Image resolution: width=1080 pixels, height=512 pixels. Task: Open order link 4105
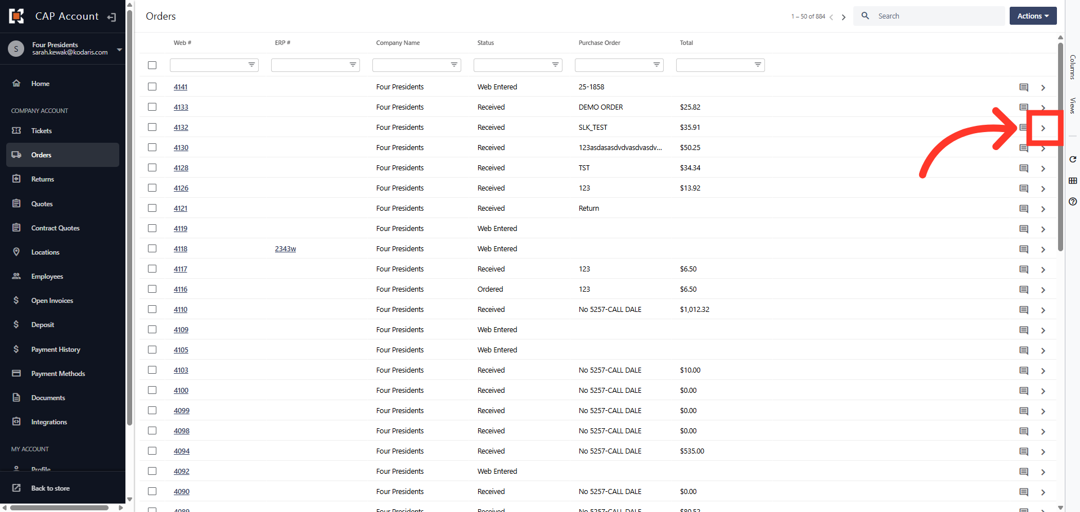[181, 350]
